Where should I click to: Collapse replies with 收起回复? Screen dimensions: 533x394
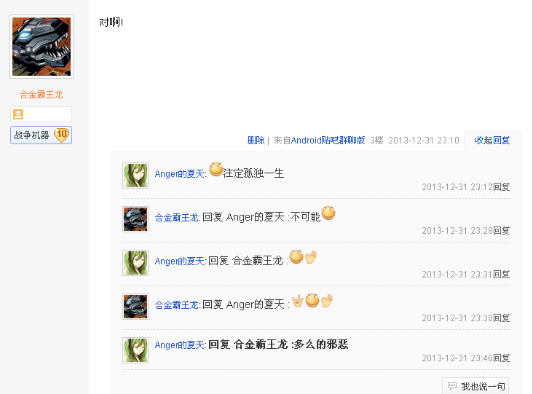coord(492,141)
